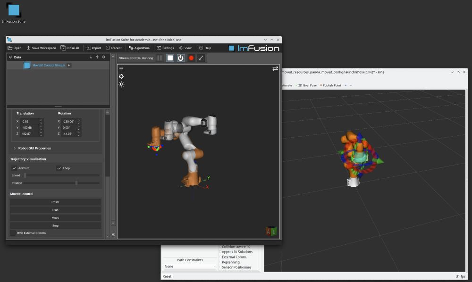Open the View menu

pyautogui.click(x=185, y=48)
